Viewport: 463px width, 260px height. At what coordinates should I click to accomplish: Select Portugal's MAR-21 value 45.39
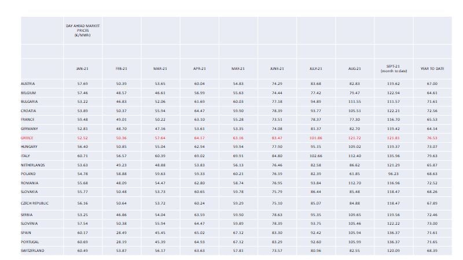click(160, 242)
